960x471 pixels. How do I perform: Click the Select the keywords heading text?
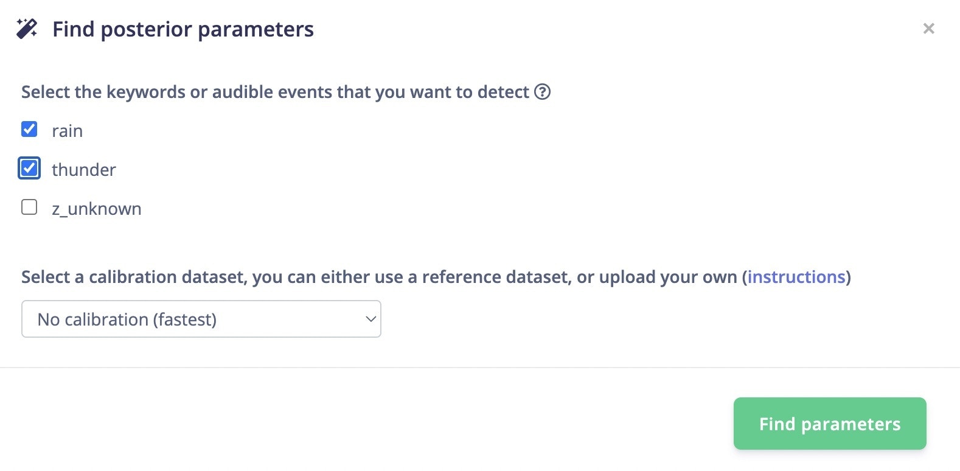[275, 92]
